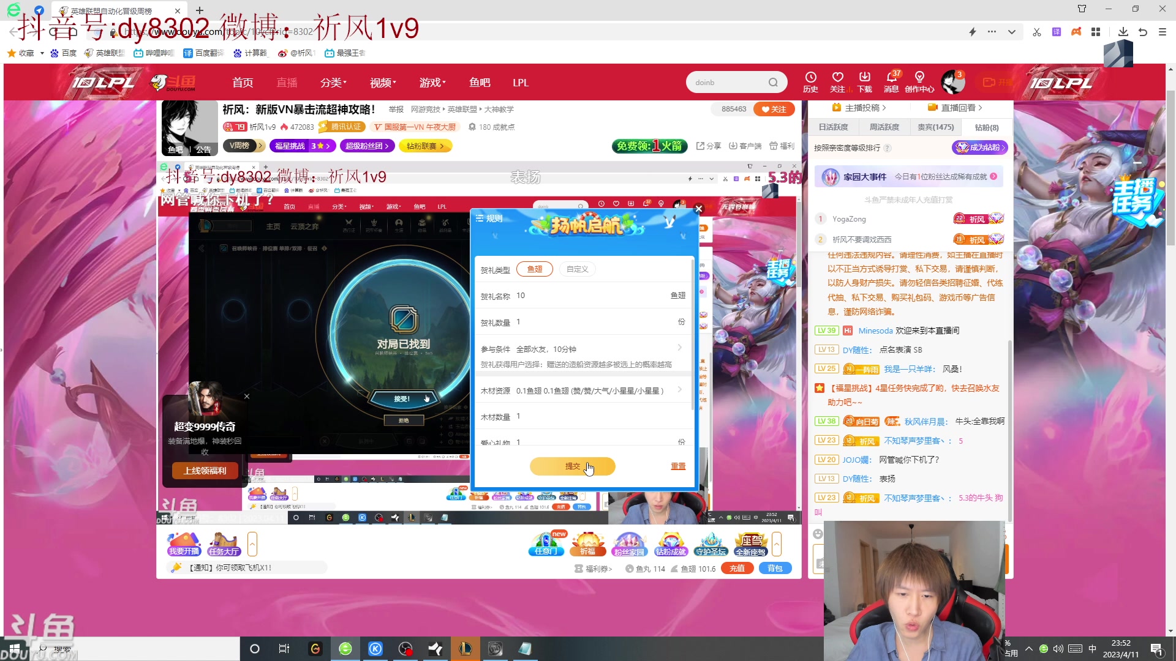Viewport: 1176px width, 661px height.
Task: Open the 消息 notification bell with 37 badge
Action: [892, 81]
